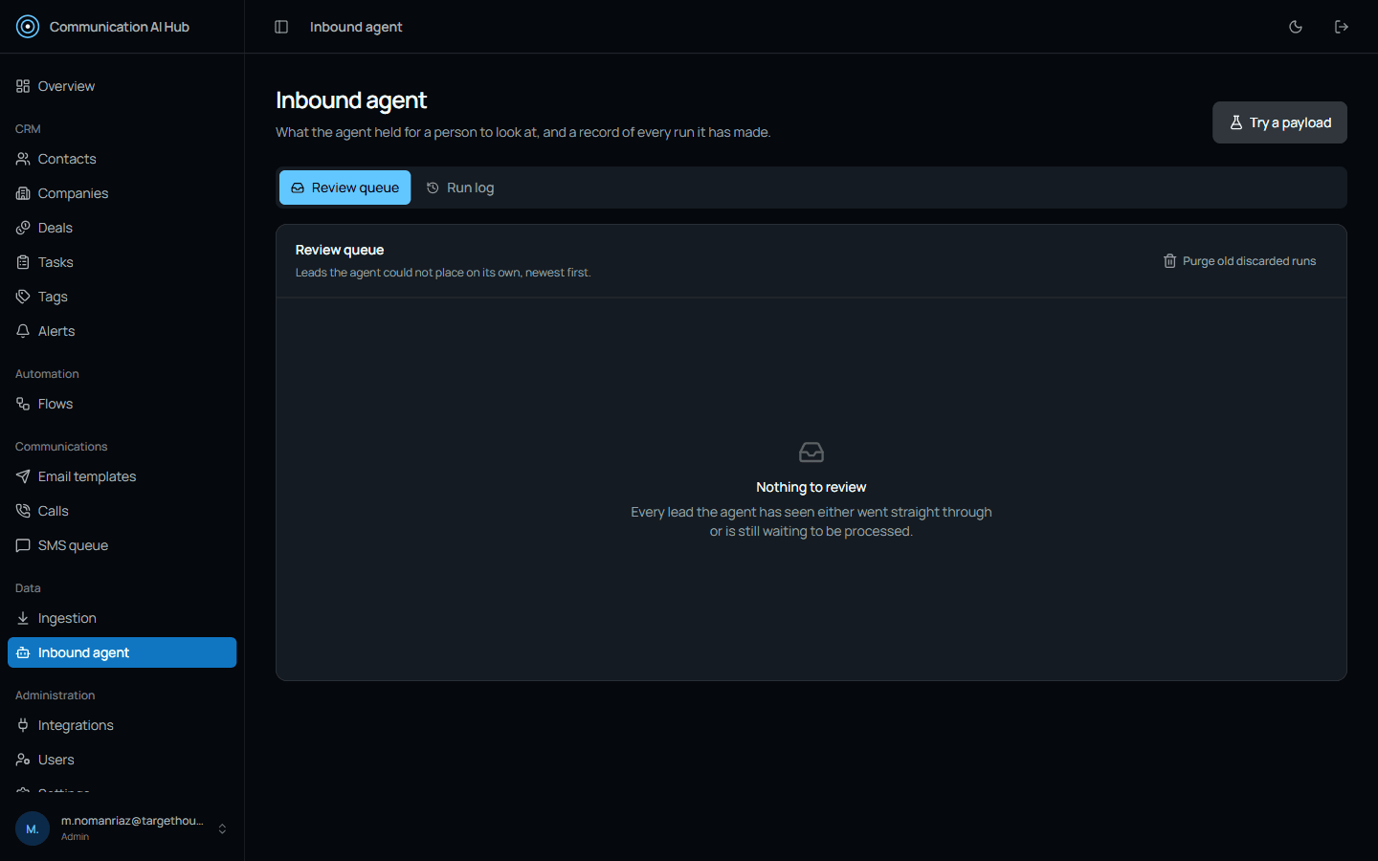Click the 'Inbound agent' breadcrumb in the header
Image resolution: width=1378 pixels, height=861 pixels.
coord(356,27)
